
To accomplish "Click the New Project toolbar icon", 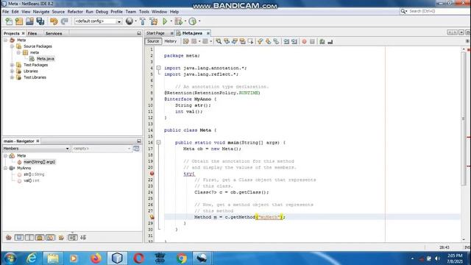I will coord(19,21).
